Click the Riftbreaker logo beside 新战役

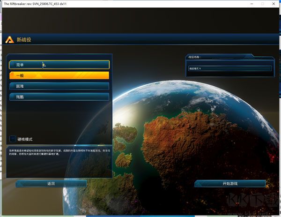[x=10, y=40]
